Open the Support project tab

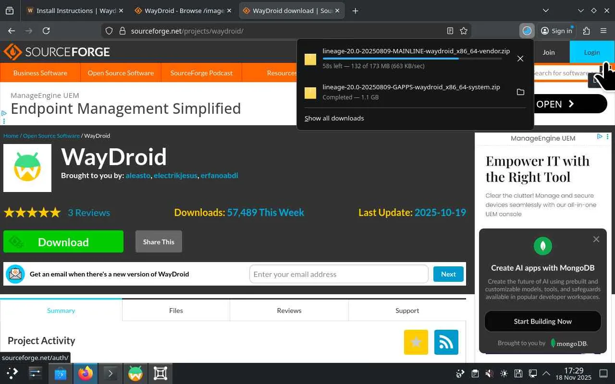tap(407, 310)
